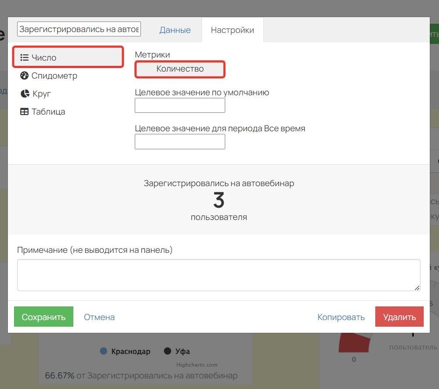Open the Настройки tab

[232, 30]
